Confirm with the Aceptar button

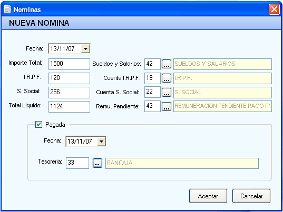pos(208,196)
